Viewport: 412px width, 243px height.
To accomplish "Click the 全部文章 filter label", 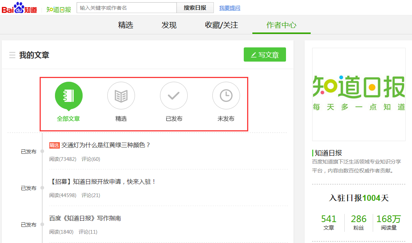I will coord(68,119).
